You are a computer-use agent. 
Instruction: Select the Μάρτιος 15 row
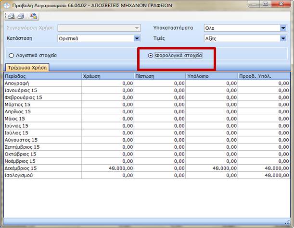147,104
